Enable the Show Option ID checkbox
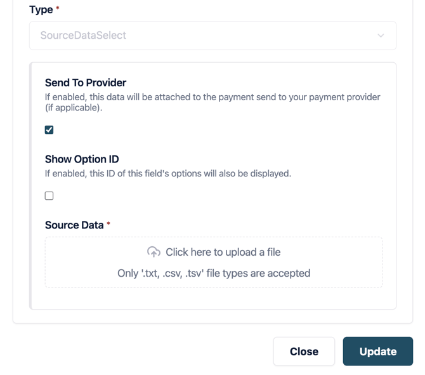The image size is (425, 375). click(49, 195)
